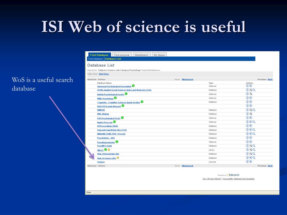The image size is (287, 215).
Task: Click the green U badge beside BUBL Psychology
Action: (115, 98)
